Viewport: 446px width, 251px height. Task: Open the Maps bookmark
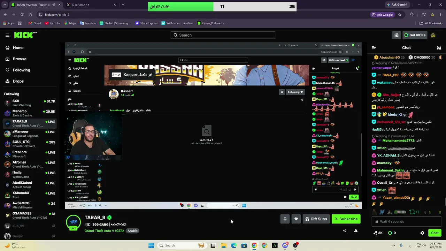pyautogui.click(x=70, y=23)
